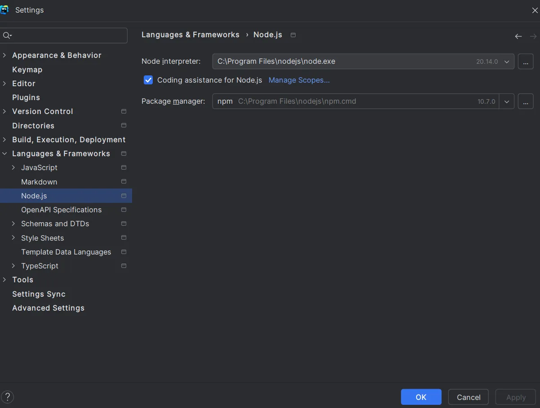The image size is (540, 408).
Task: Expand the Schemas and DTDs node
Action: tap(13, 224)
